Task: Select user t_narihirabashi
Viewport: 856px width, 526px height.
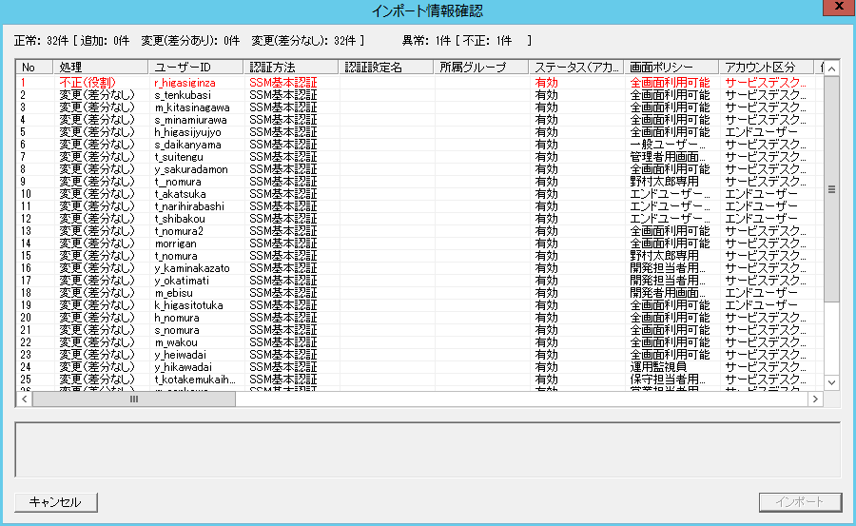Action: [x=189, y=206]
